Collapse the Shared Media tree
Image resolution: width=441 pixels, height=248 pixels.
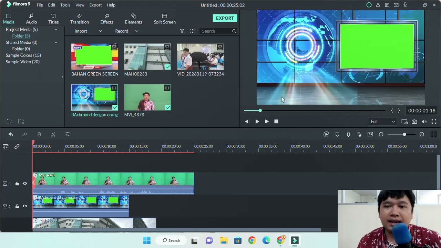point(55,42)
